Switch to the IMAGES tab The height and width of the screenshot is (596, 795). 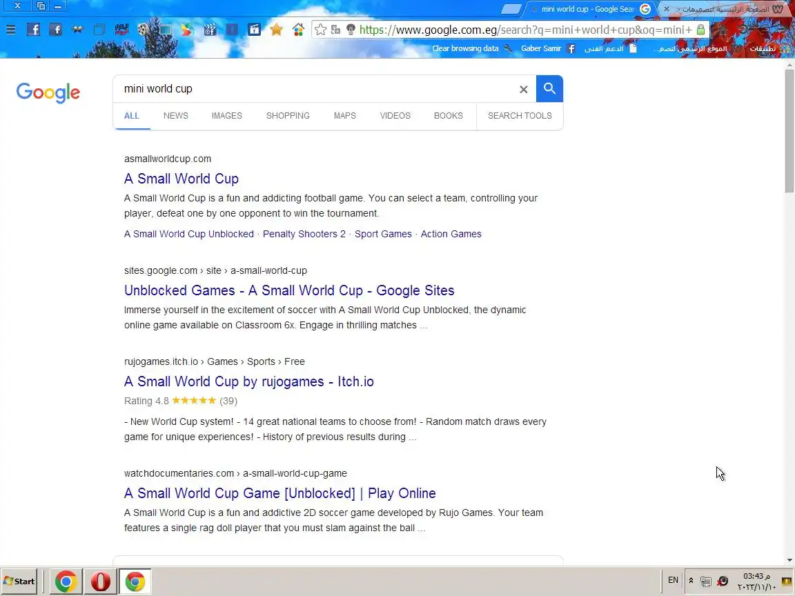[226, 116]
